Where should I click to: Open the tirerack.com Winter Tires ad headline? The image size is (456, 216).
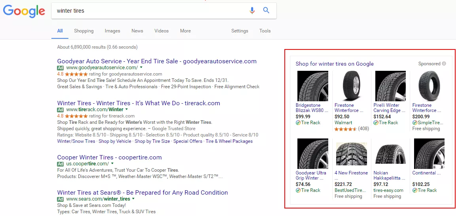click(x=138, y=103)
